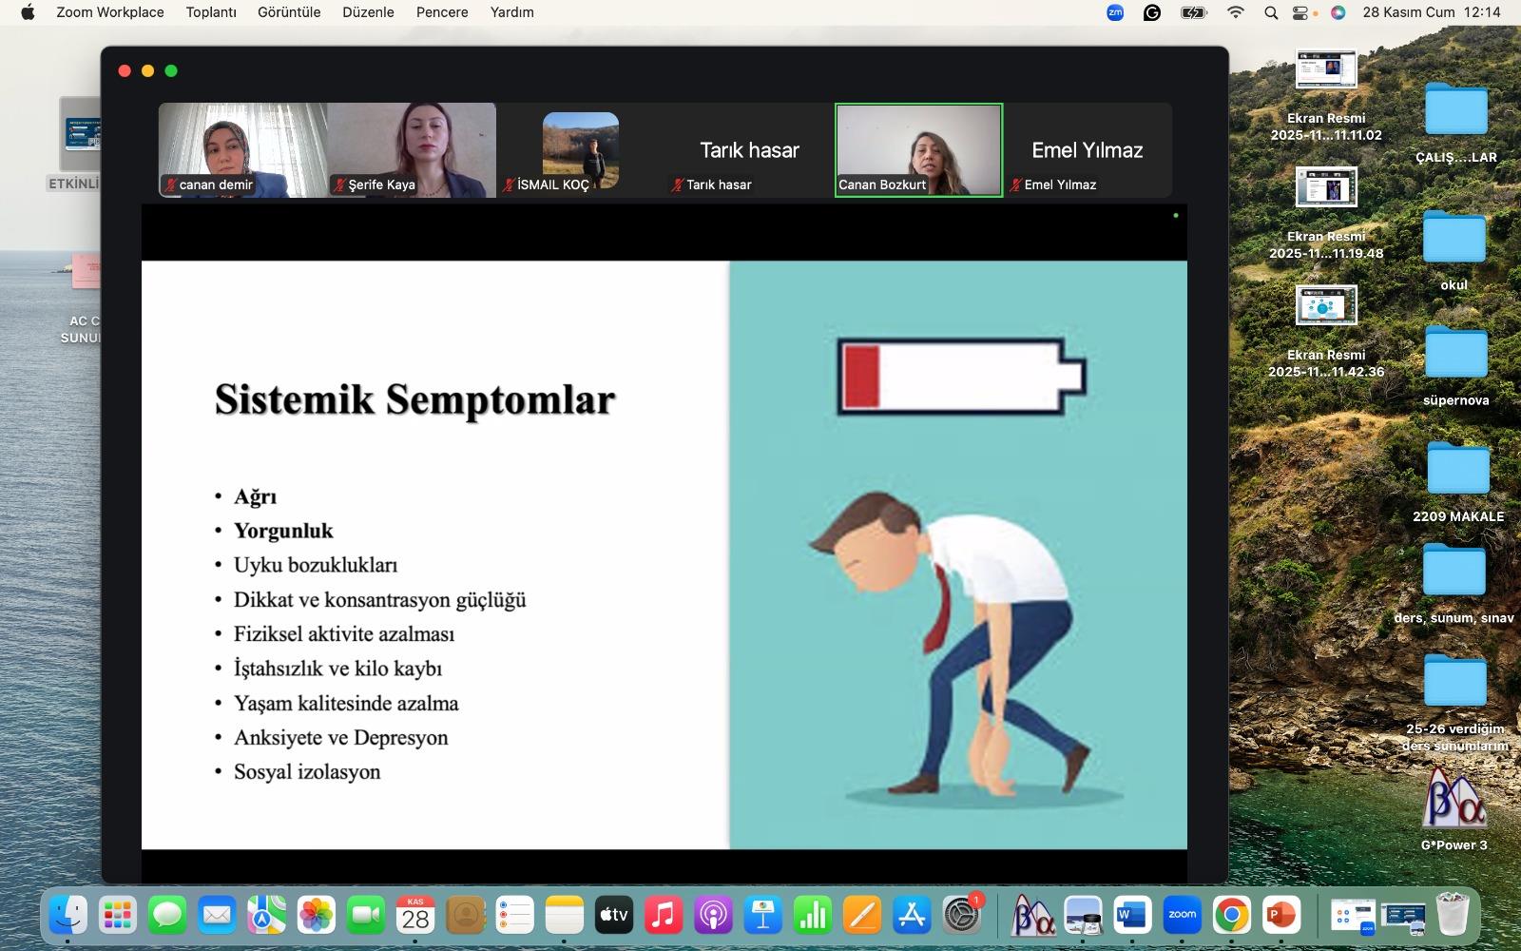Open the Toplantı menu

click(x=211, y=12)
